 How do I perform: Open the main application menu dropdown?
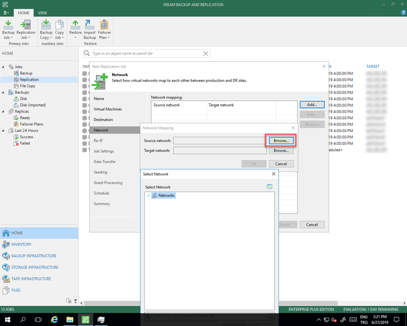6,13
